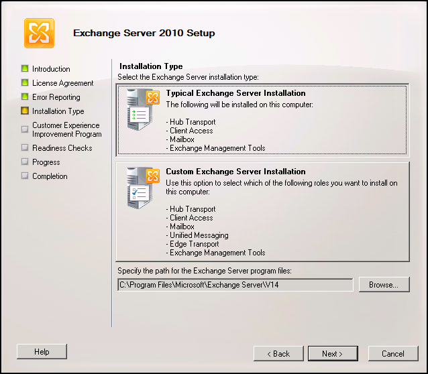Click the program files path field
This screenshot has width=428, height=374.
(x=235, y=285)
